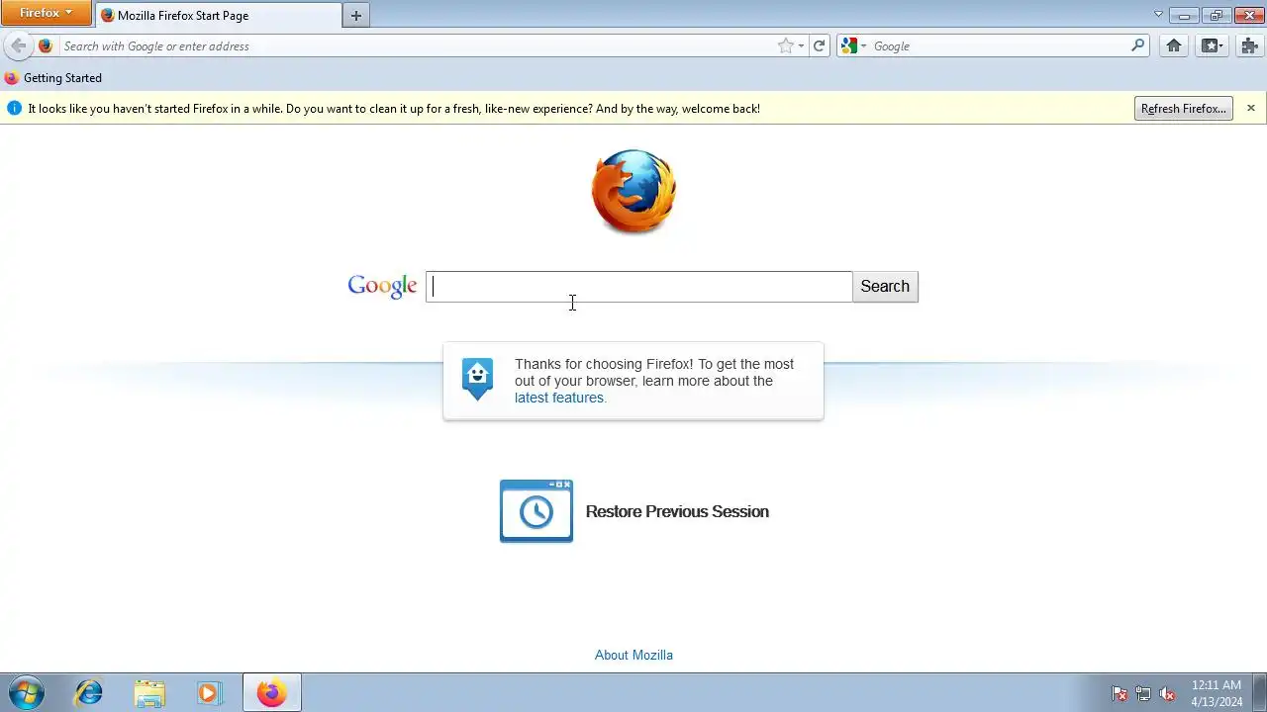Dismiss the notification bar
1267x712 pixels.
point(1251,108)
